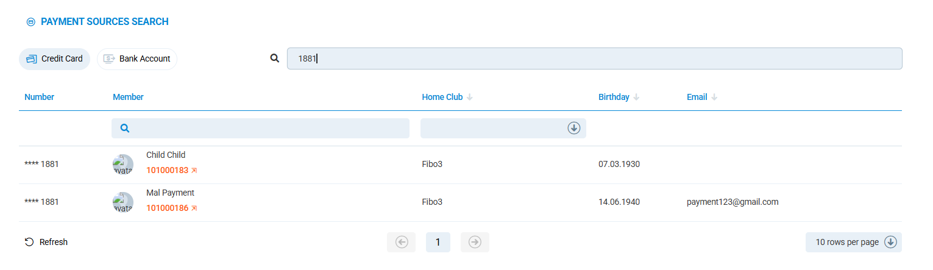Go to the next page arrow

pyautogui.click(x=475, y=242)
